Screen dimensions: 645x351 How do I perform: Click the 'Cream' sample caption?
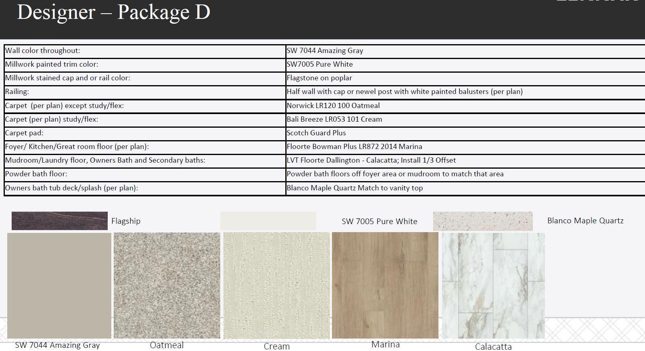point(276,346)
